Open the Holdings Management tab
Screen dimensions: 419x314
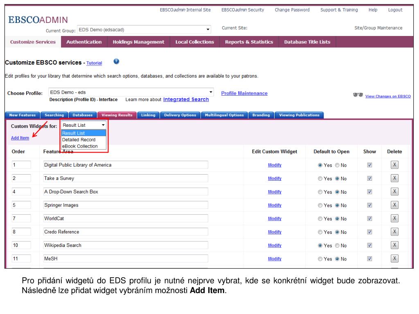click(x=138, y=42)
